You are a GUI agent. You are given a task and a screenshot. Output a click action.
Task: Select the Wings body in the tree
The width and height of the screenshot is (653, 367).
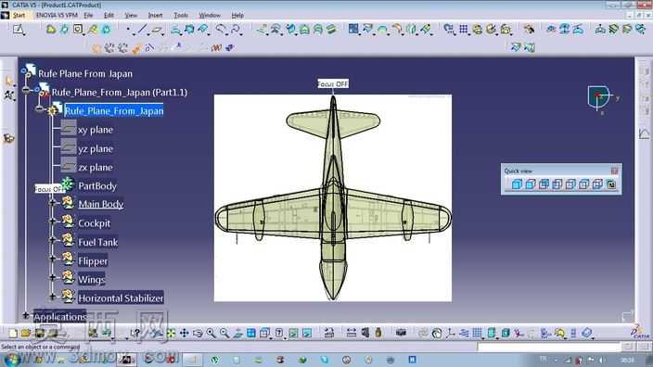pos(91,280)
